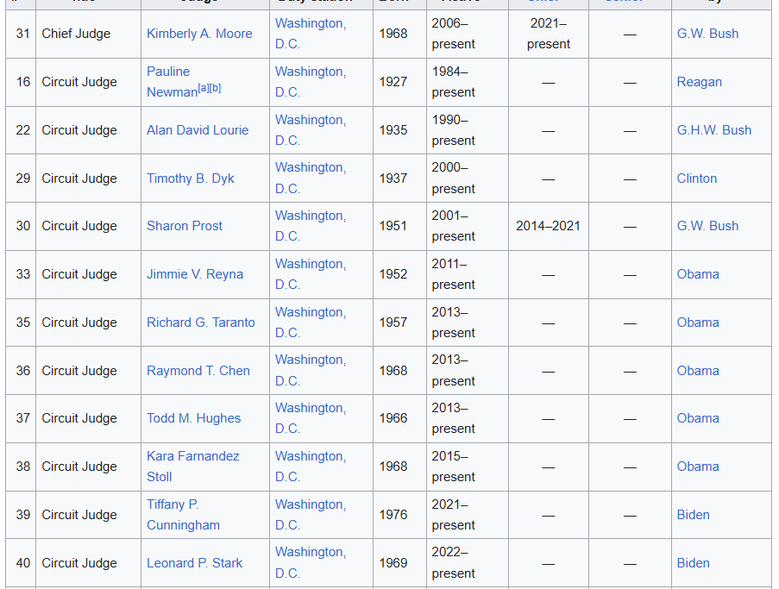Open the Reagan appointer link
Image resolution: width=779 pixels, height=589 pixels.
click(699, 82)
